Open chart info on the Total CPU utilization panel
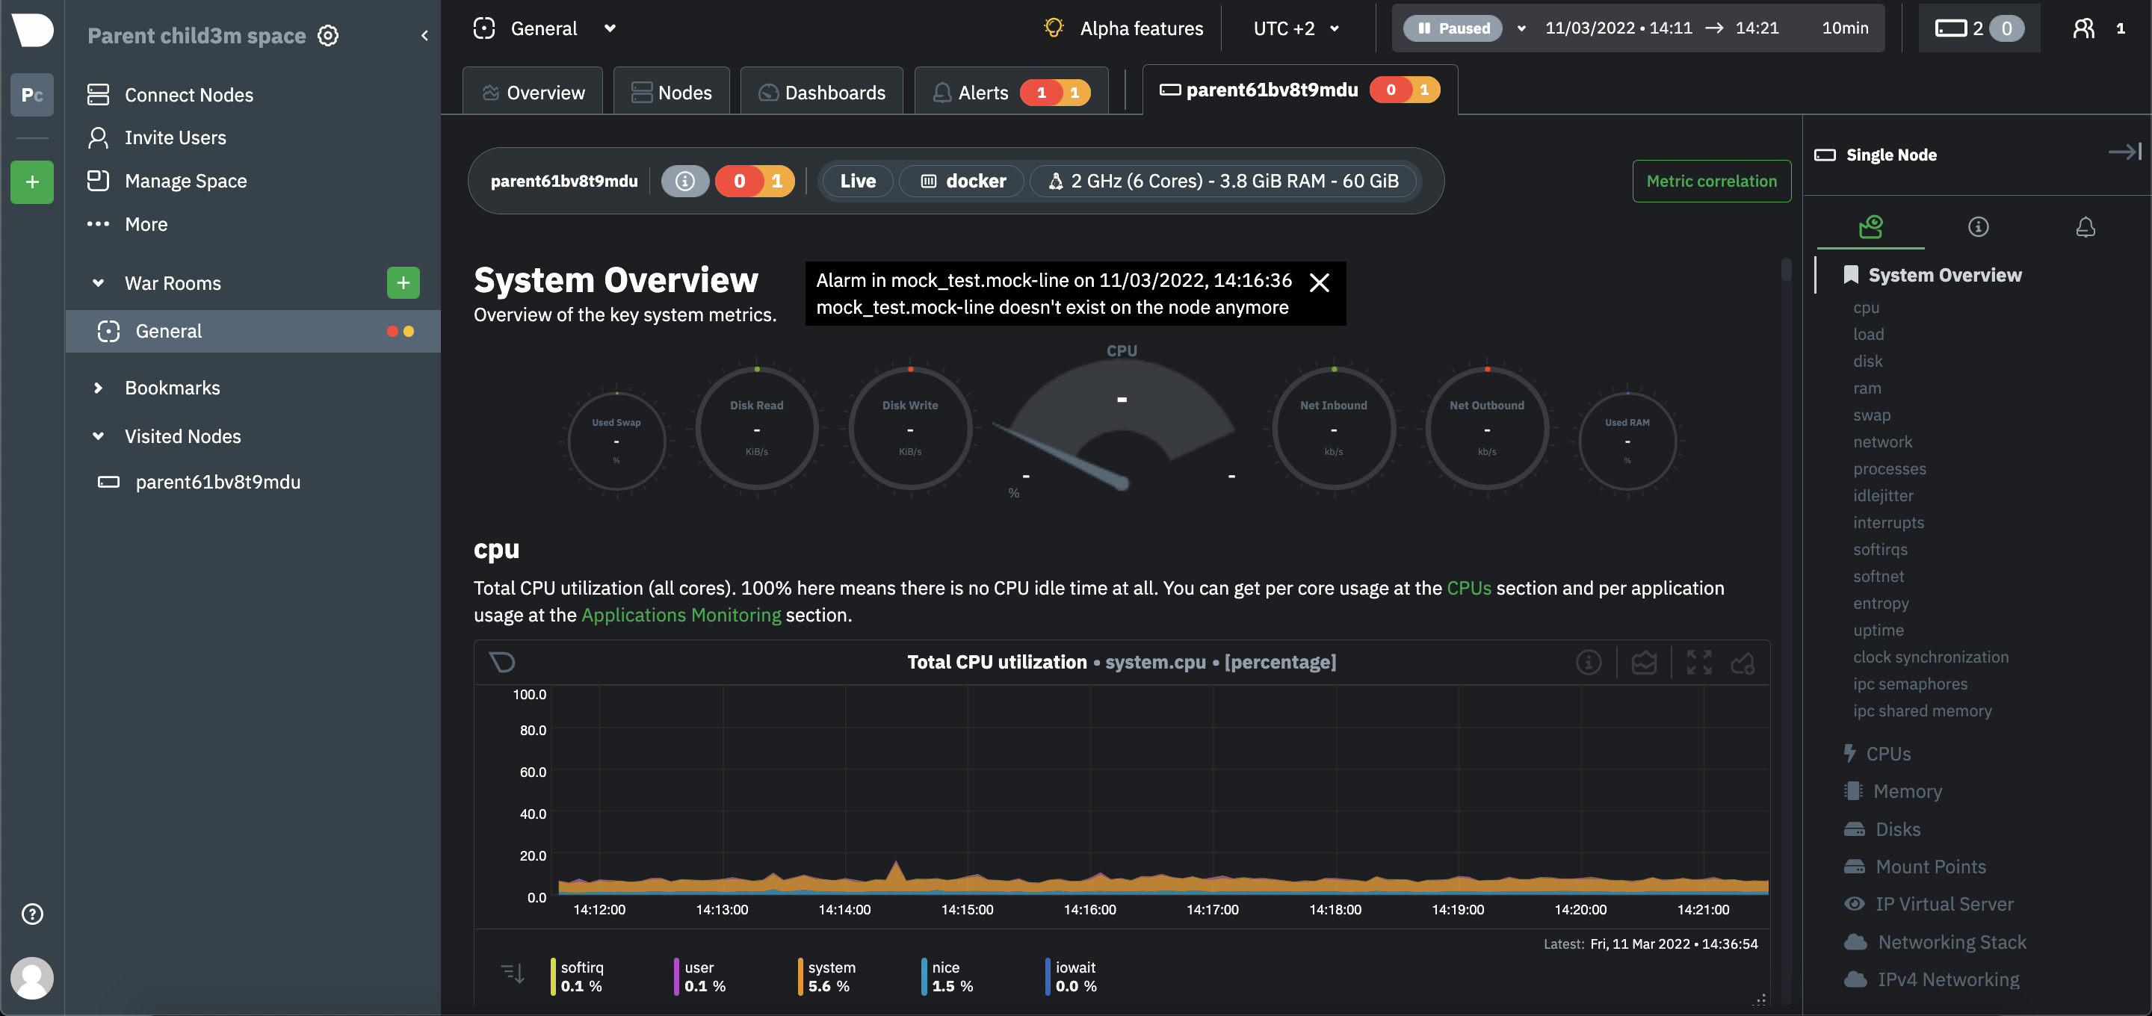2152x1016 pixels. pyautogui.click(x=1588, y=662)
